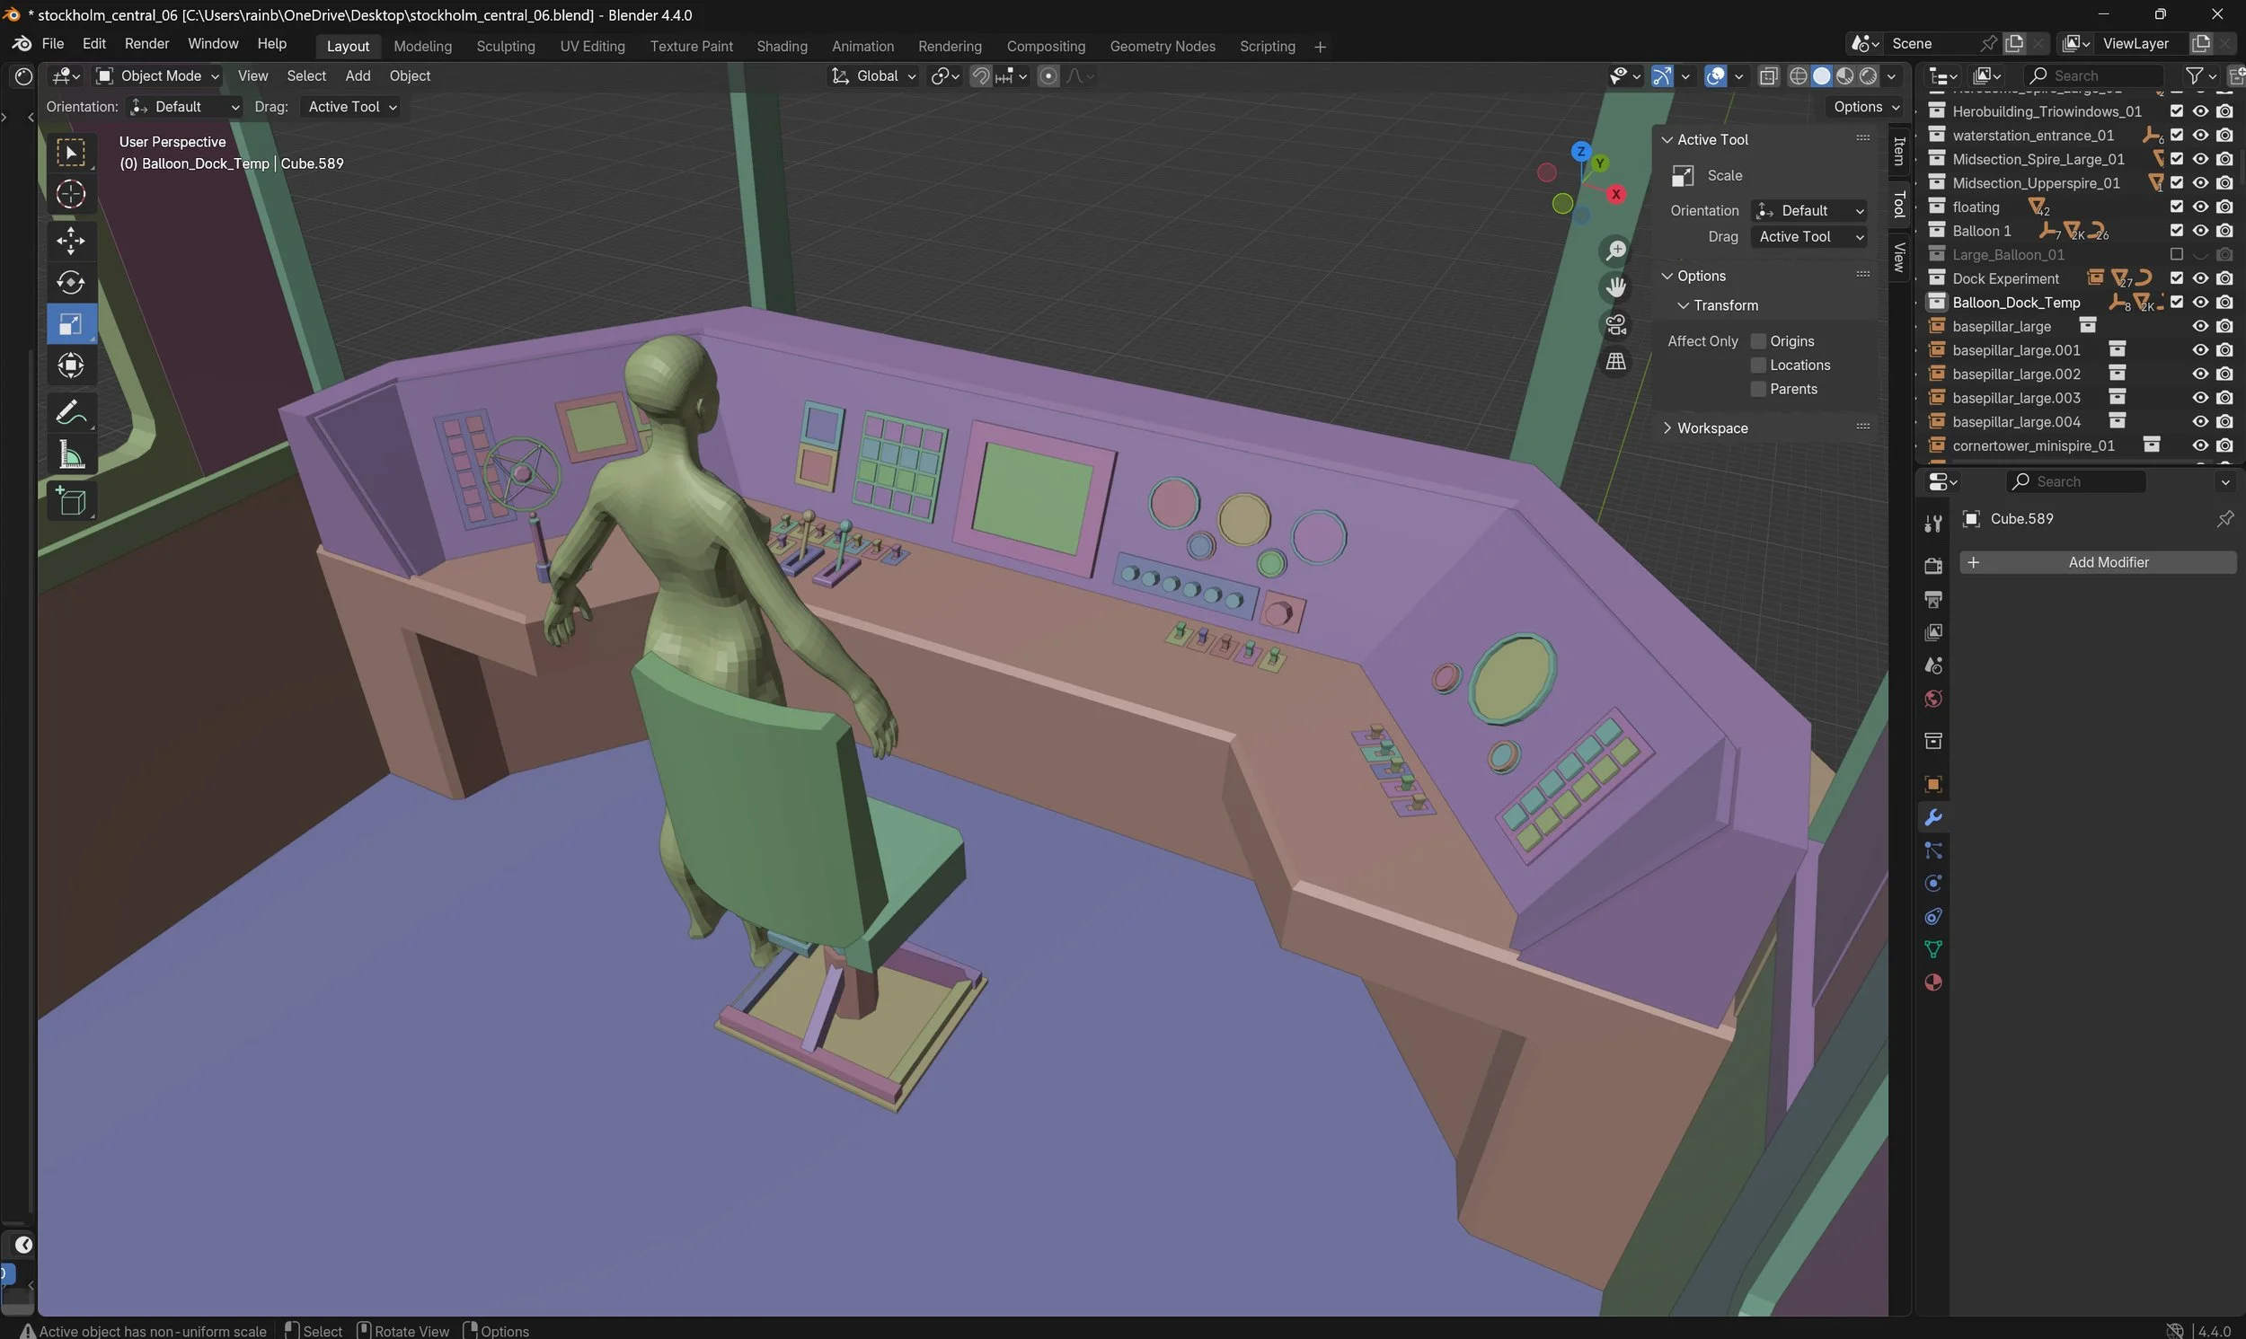Image resolution: width=2246 pixels, height=1339 pixels.
Task: Open the outliner filter dropdown
Action: [x=2199, y=75]
